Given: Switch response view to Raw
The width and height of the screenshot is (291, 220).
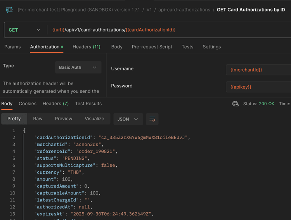Looking at the screenshot, I should point(38,119).
